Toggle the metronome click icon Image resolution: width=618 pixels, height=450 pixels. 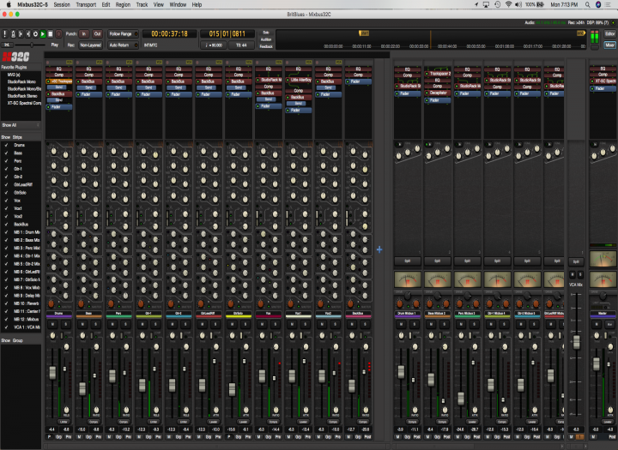13,34
